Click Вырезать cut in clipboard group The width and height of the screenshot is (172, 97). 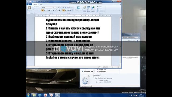tap(35, 7)
